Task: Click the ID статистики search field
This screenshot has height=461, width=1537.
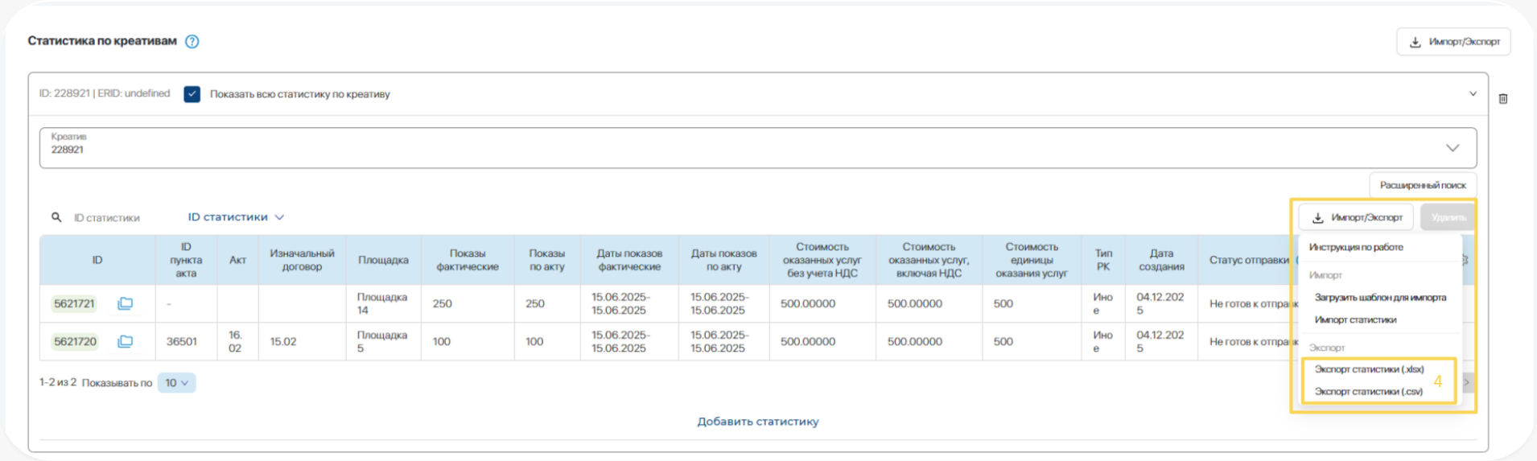Action: [x=113, y=218]
